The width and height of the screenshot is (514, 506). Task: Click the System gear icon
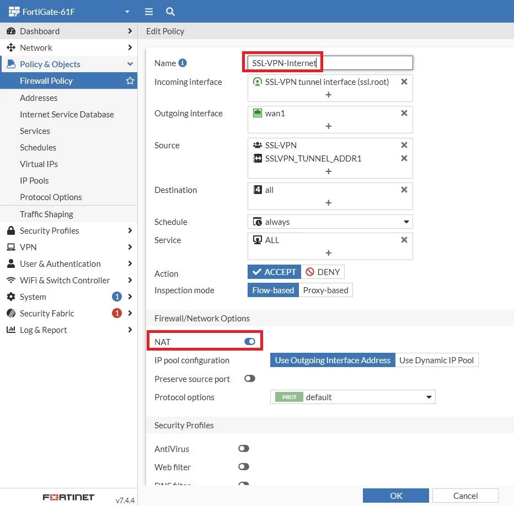pos(11,297)
